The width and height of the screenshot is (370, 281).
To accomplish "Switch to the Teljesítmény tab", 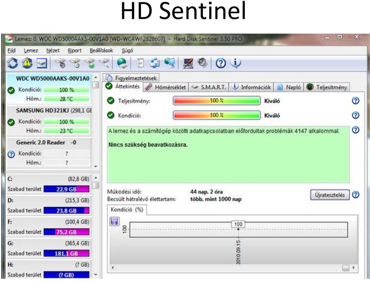I will (327, 87).
